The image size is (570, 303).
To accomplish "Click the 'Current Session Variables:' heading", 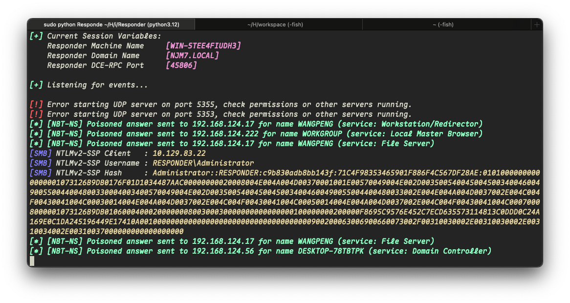I will pos(104,36).
